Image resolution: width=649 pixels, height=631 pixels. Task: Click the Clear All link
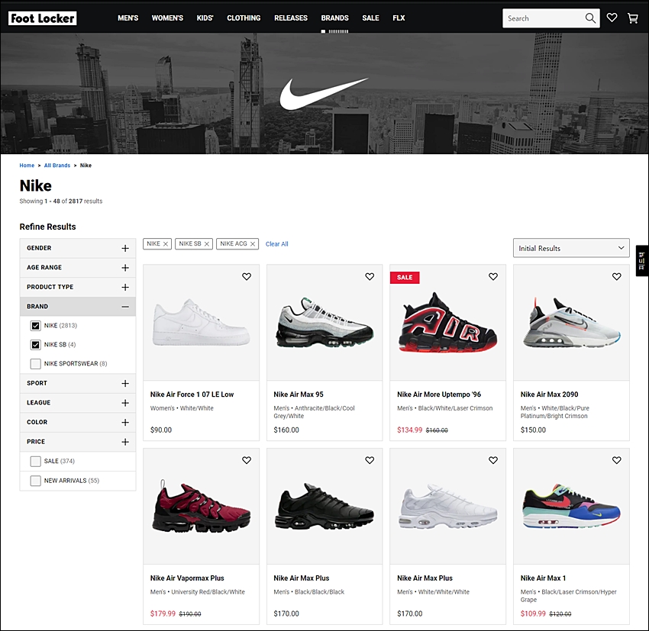coord(277,244)
